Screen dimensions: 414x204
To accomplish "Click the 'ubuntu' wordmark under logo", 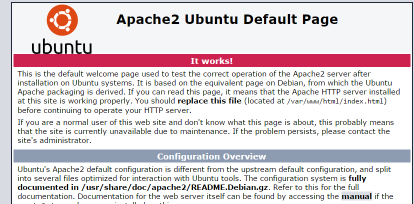I will coord(62,47).
